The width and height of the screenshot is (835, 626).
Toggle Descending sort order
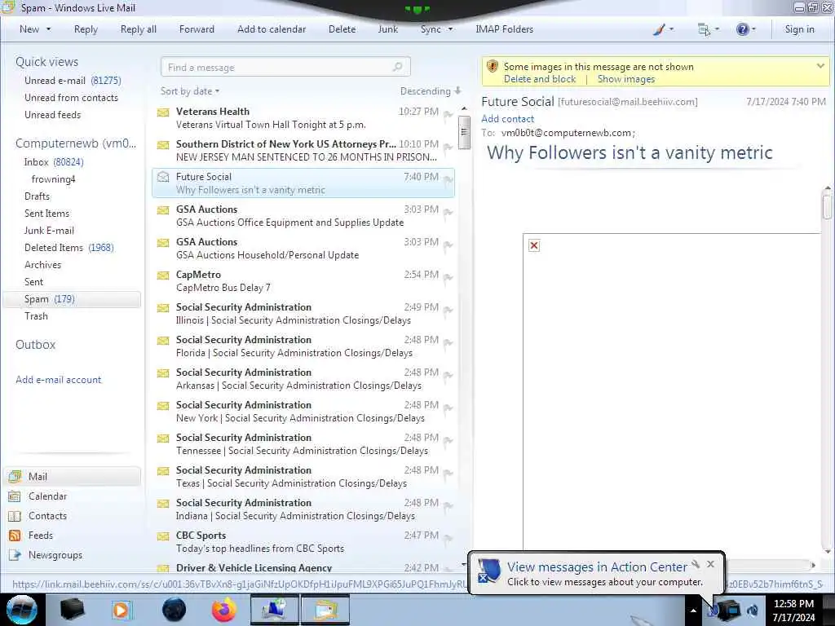[x=431, y=91]
